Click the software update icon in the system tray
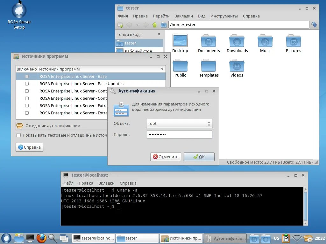The height and width of the screenshot is (244, 326). pos(308,238)
